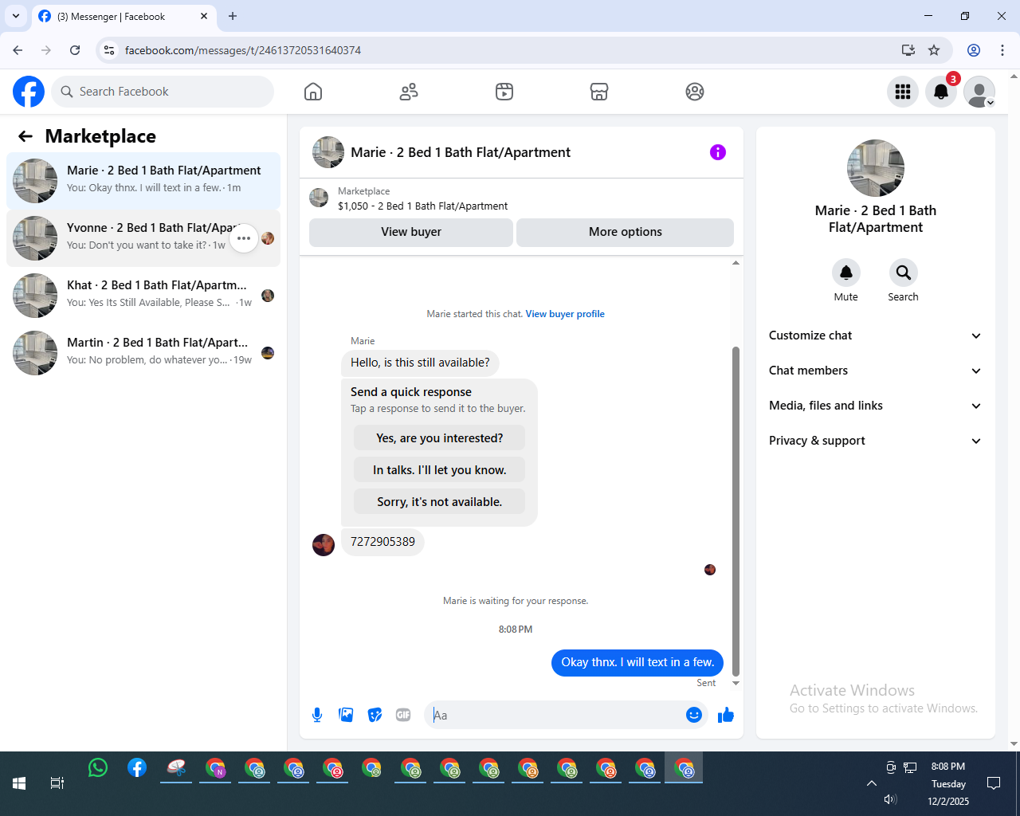This screenshot has height=816, width=1020.
Task: Open conversation information purple icon
Action: coord(718,152)
